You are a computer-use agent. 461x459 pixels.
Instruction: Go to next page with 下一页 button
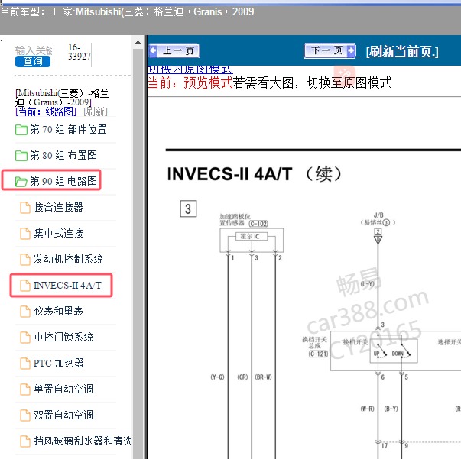[x=330, y=51]
